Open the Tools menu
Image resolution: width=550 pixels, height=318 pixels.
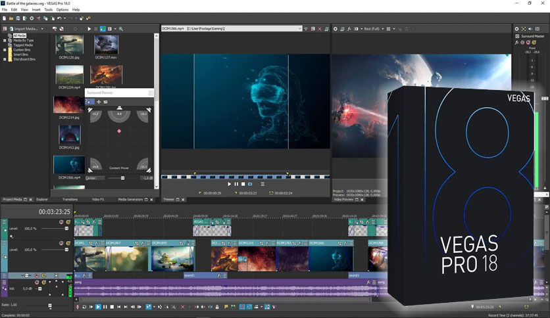coord(48,10)
